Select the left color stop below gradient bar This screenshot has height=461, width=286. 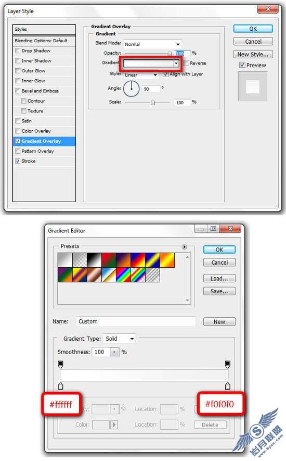point(60,385)
